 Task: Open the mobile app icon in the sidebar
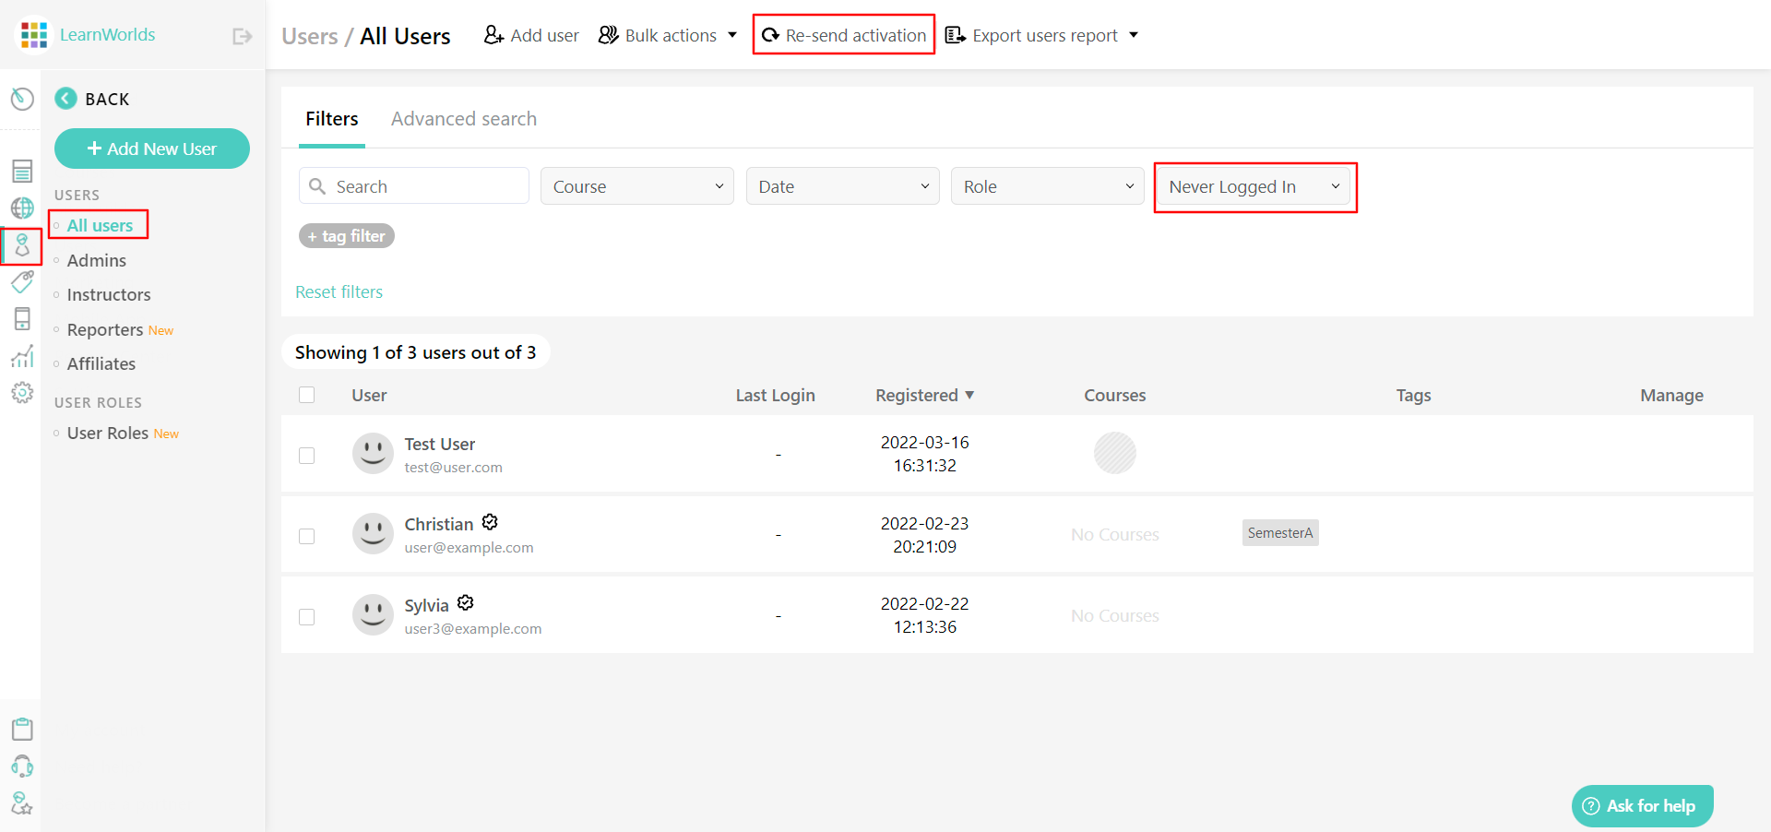[22, 318]
